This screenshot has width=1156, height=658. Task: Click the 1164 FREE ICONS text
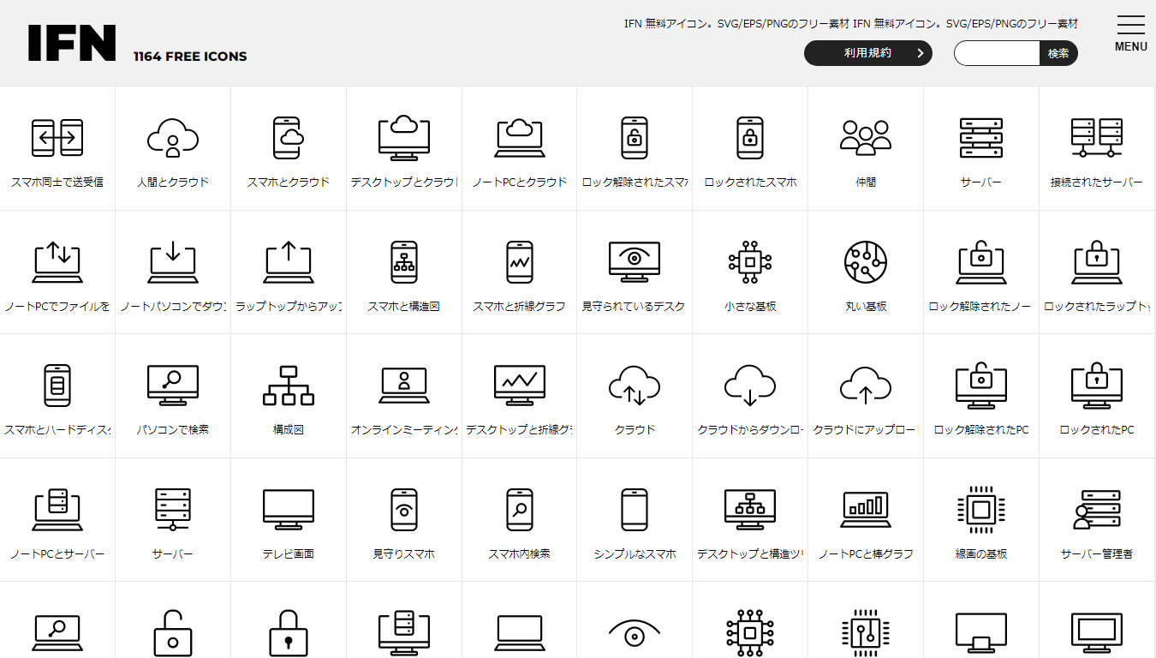pyautogui.click(x=190, y=57)
